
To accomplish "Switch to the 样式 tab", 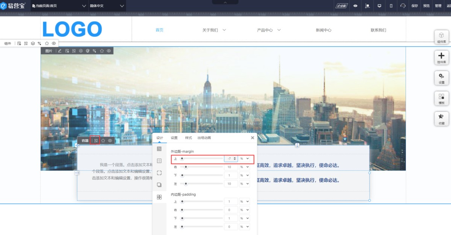I will tap(189, 138).
